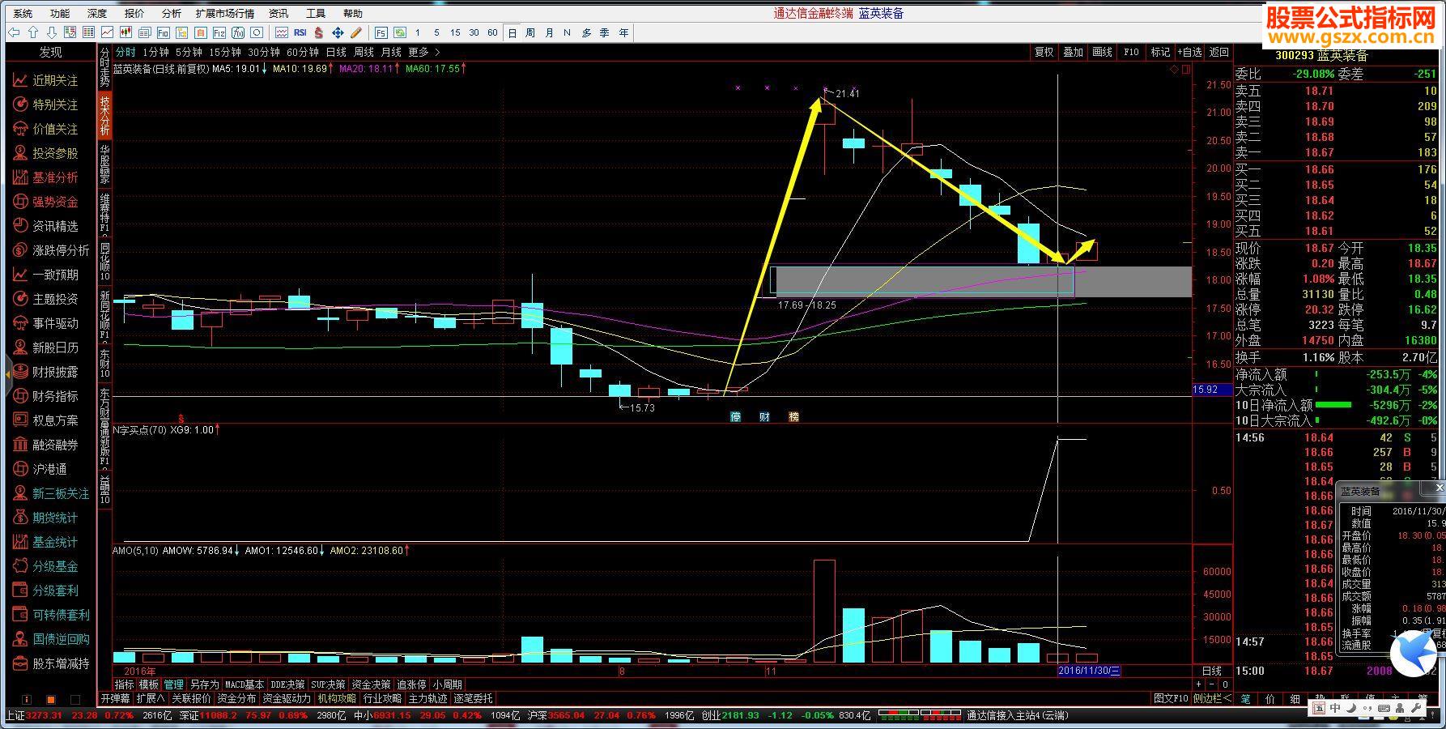Click the +自选 add to watchlist button
1446x729 pixels.
point(1190,52)
